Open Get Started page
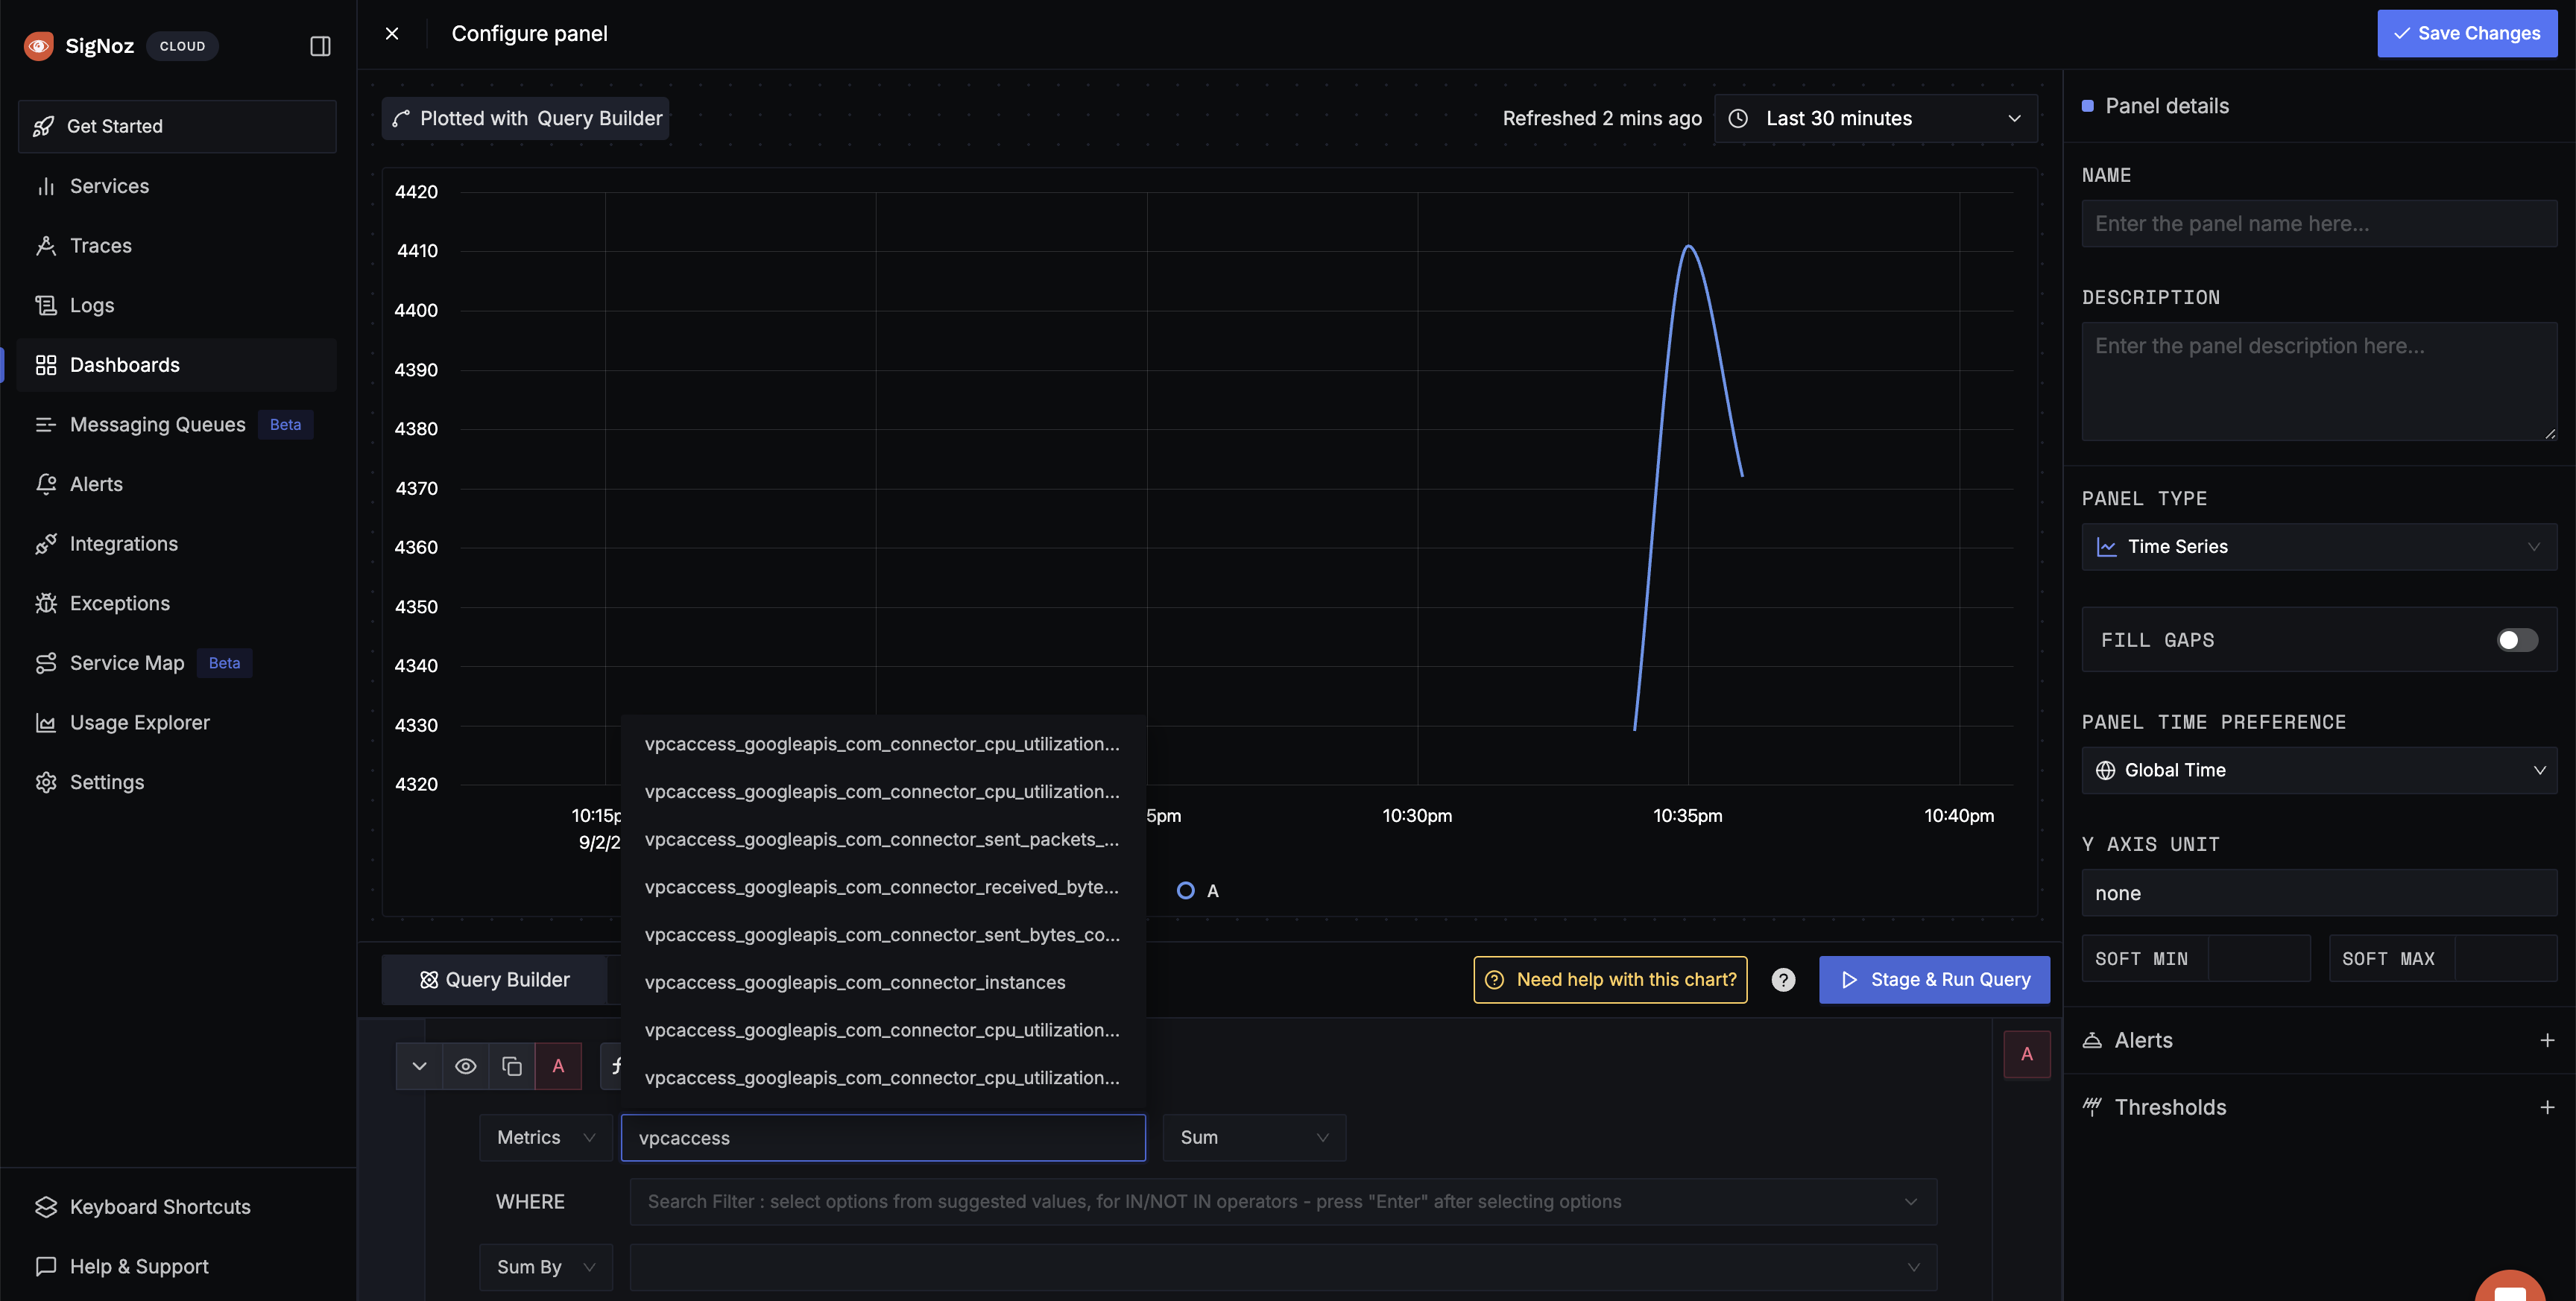2576x1301 pixels. [177, 126]
